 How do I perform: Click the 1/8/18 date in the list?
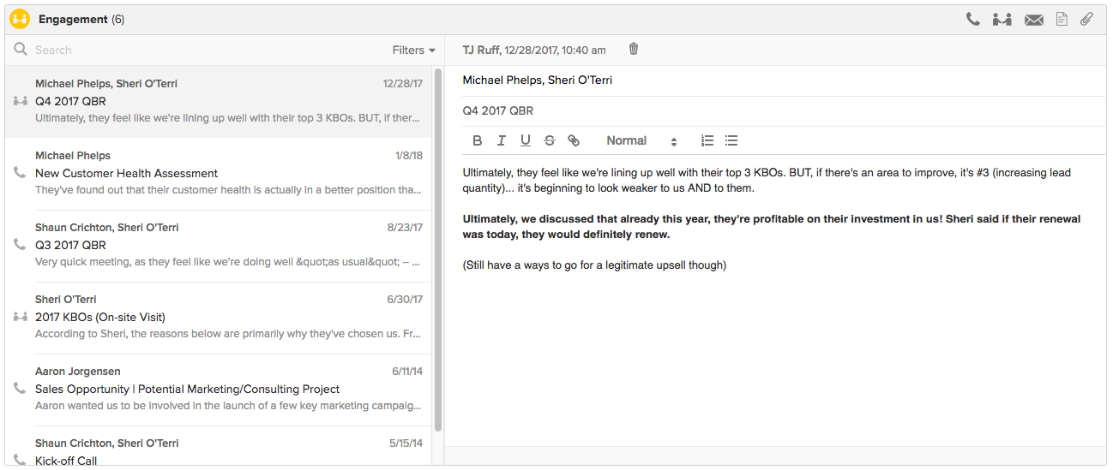pos(409,156)
